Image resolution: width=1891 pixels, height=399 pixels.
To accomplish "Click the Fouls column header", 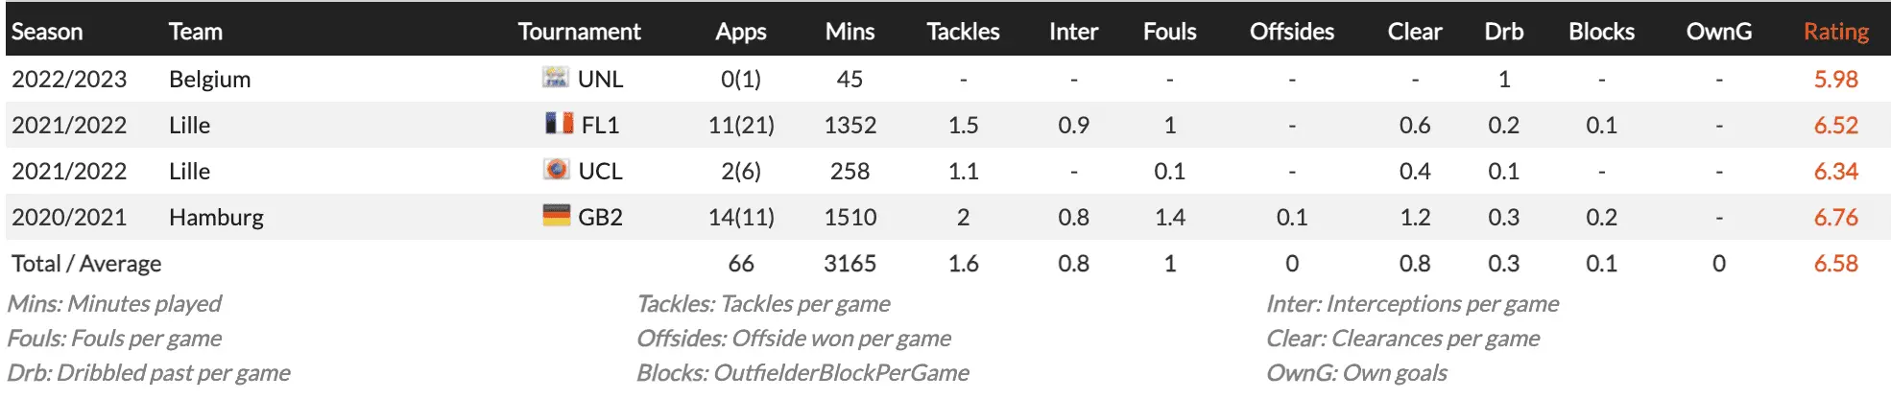I will click(x=1169, y=32).
